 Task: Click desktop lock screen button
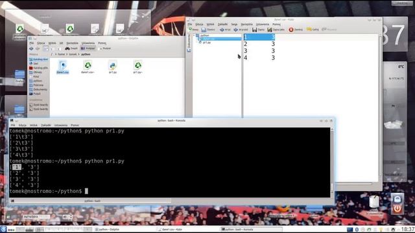397,199
